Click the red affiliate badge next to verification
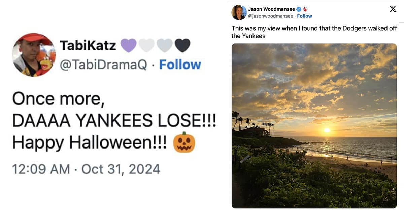 tap(305, 9)
